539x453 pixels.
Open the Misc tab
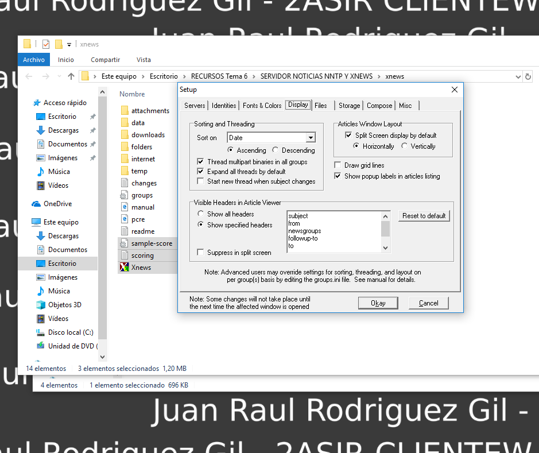[x=405, y=106]
